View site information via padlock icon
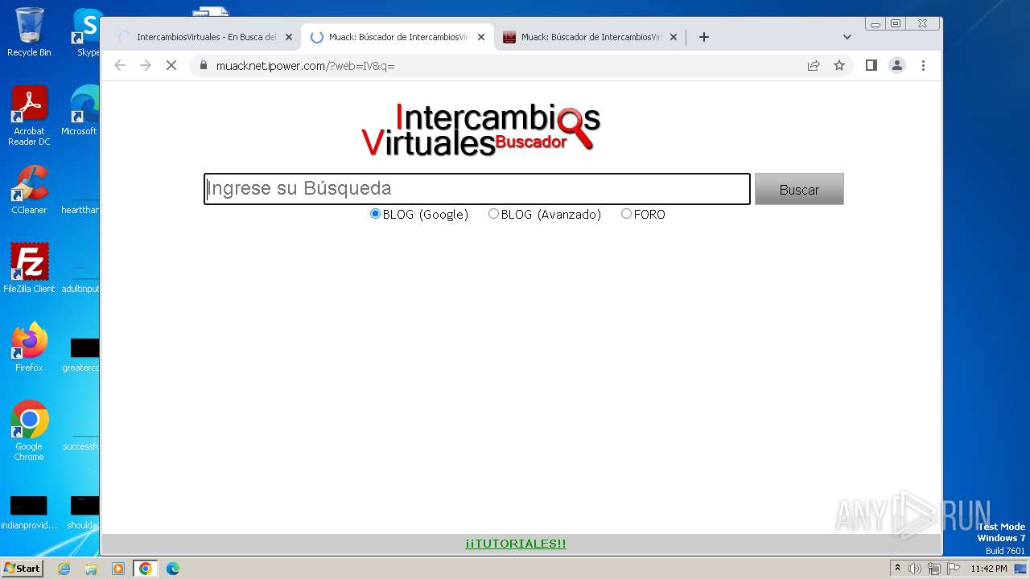 (204, 65)
